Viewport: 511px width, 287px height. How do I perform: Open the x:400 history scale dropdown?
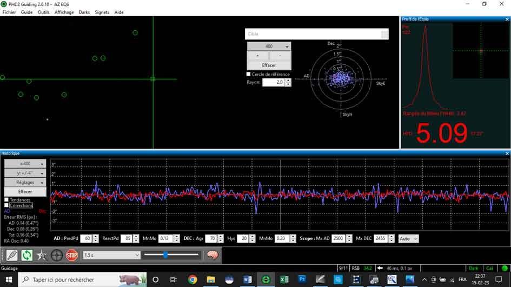pyautogui.click(x=25, y=164)
